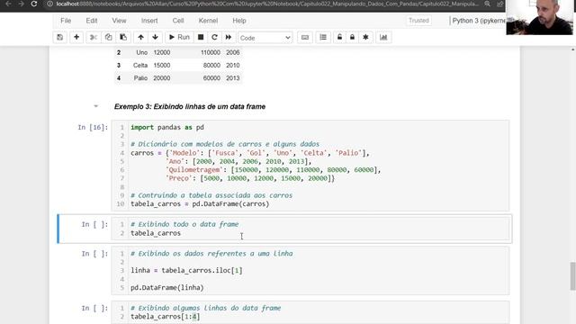Click table cell 'Celta' in output
This screenshot has width=576, height=324.
point(140,66)
